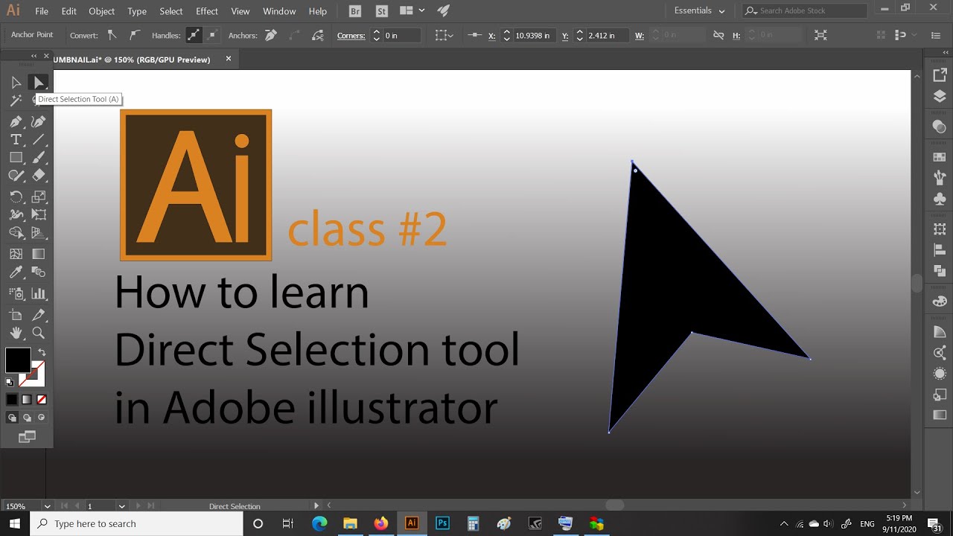Screen dimensions: 953x536
Task: Close the THUMBNAIL.ai document tab
Action: [x=229, y=59]
